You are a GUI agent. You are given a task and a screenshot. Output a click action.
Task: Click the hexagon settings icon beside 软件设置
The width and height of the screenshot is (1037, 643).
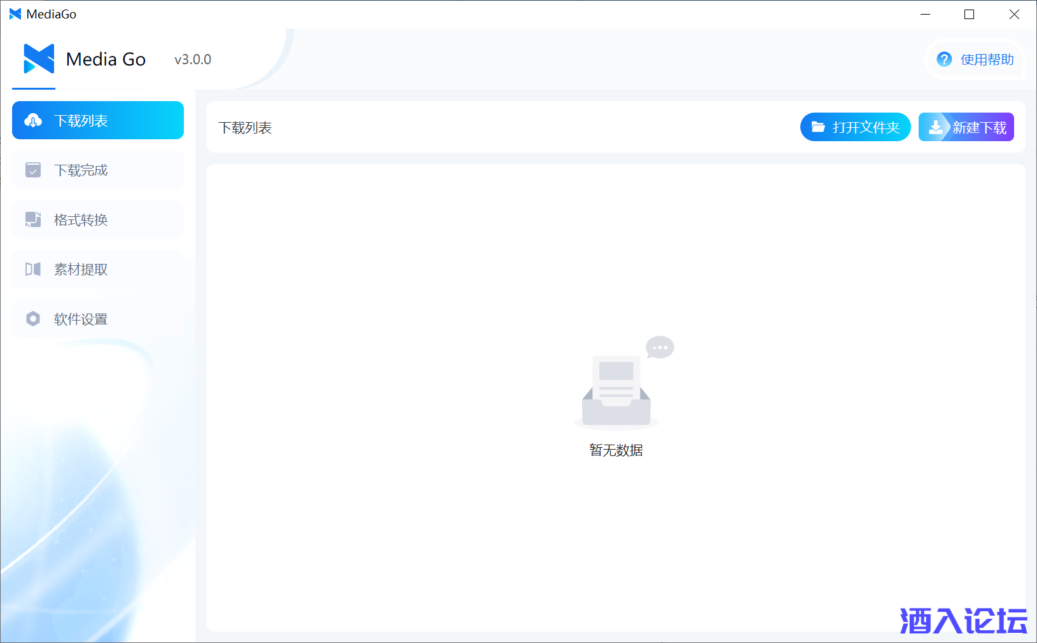coord(33,319)
